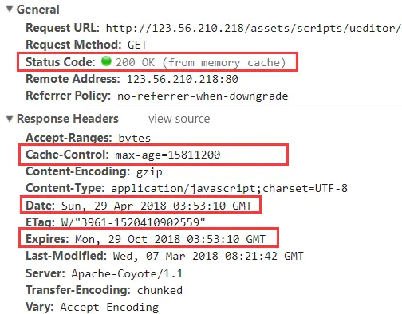Collapse the Response Headers section triangle

point(10,119)
